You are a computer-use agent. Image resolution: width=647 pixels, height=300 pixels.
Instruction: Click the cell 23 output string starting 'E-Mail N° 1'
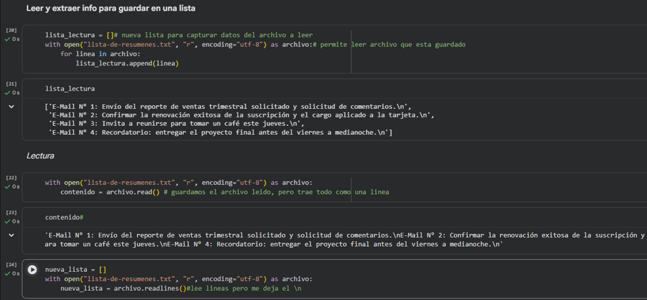click(346, 240)
